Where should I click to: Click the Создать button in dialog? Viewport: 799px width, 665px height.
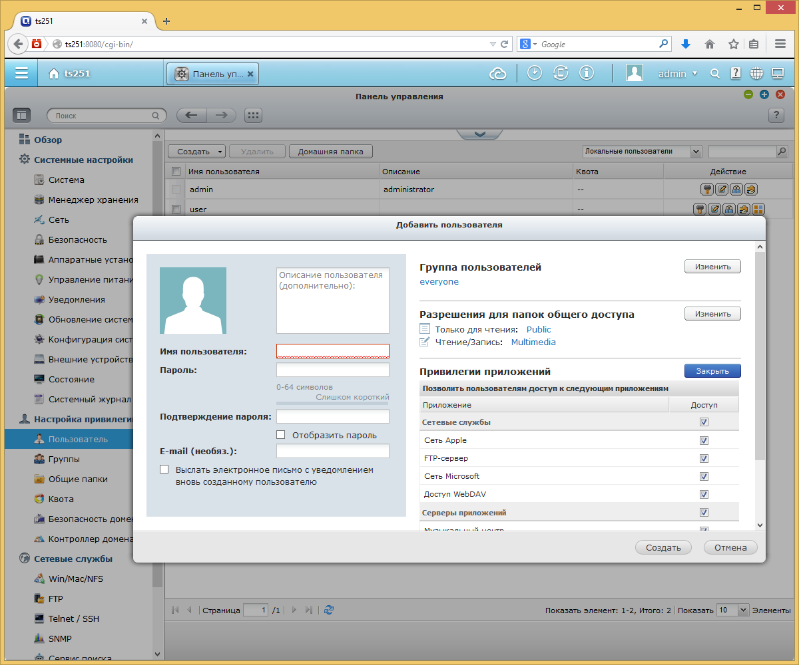click(x=663, y=547)
